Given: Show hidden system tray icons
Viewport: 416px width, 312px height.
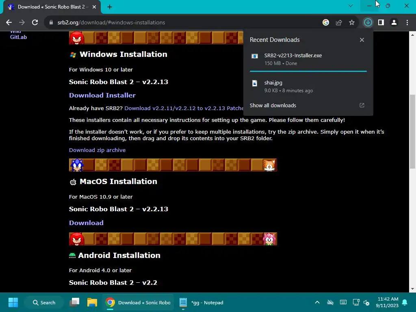Looking at the screenshot, I should click(317, 302).
